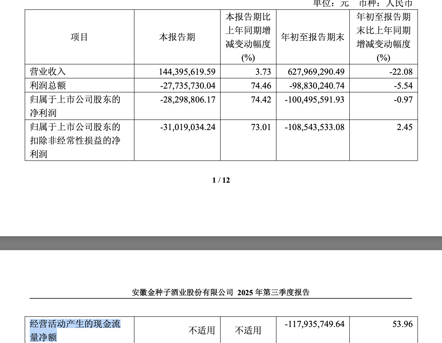Select the value -31,019,034.24
This screenshot has height=343, width=442.
pyautogui.click(x=188, y=127)
